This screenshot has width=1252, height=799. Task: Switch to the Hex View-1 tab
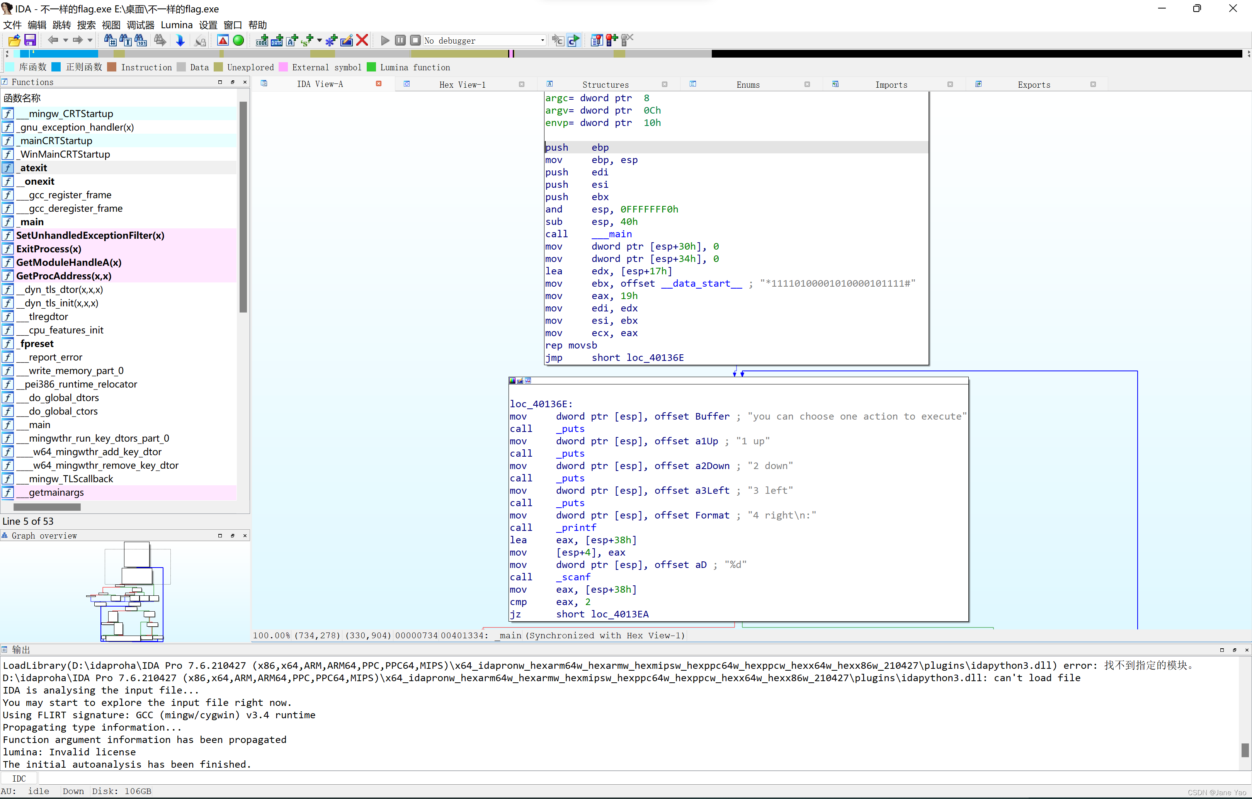coord(462,84)
